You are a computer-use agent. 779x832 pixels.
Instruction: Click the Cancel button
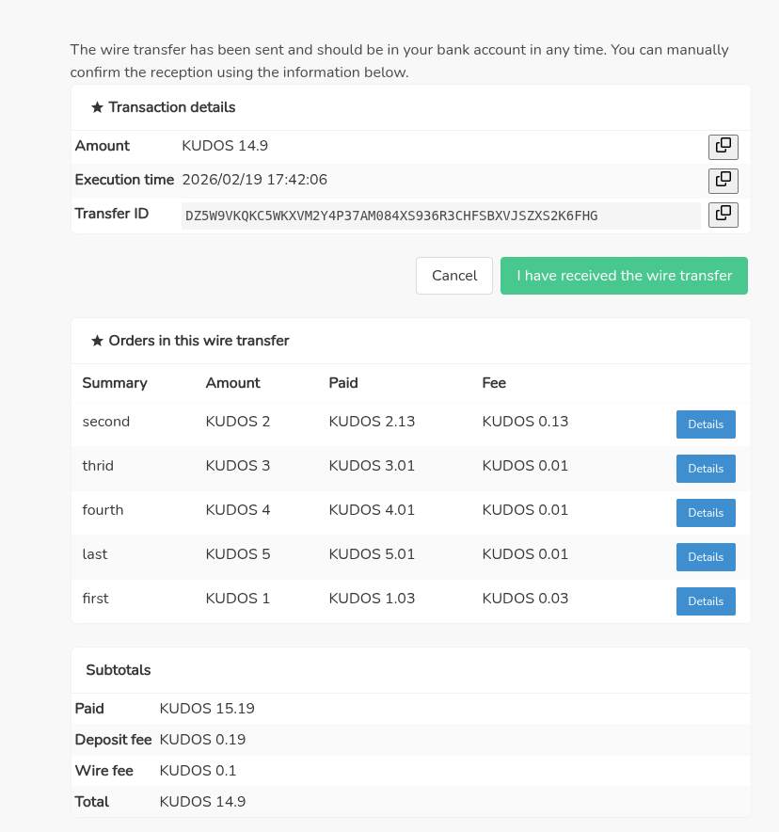pos(454,276)
